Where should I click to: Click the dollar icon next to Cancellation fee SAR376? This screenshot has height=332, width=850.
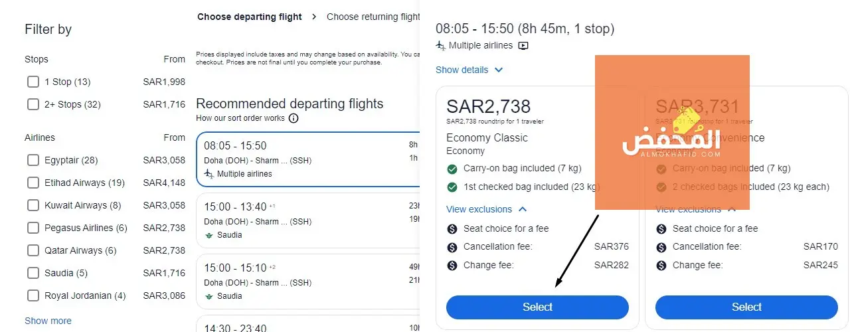point(452,247)
